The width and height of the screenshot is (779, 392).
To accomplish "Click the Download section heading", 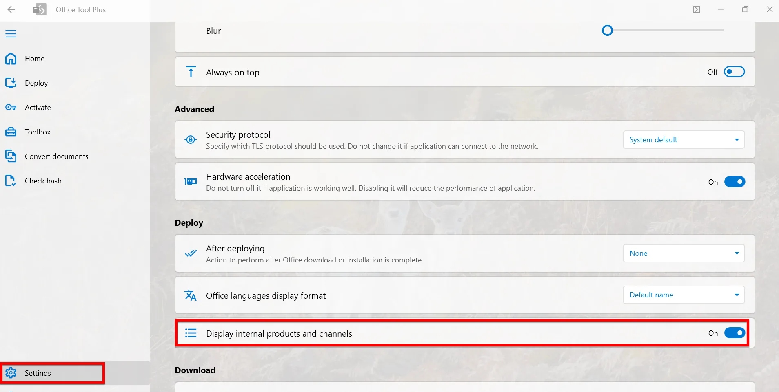I will pyautogui.click(x=195, y=370).
